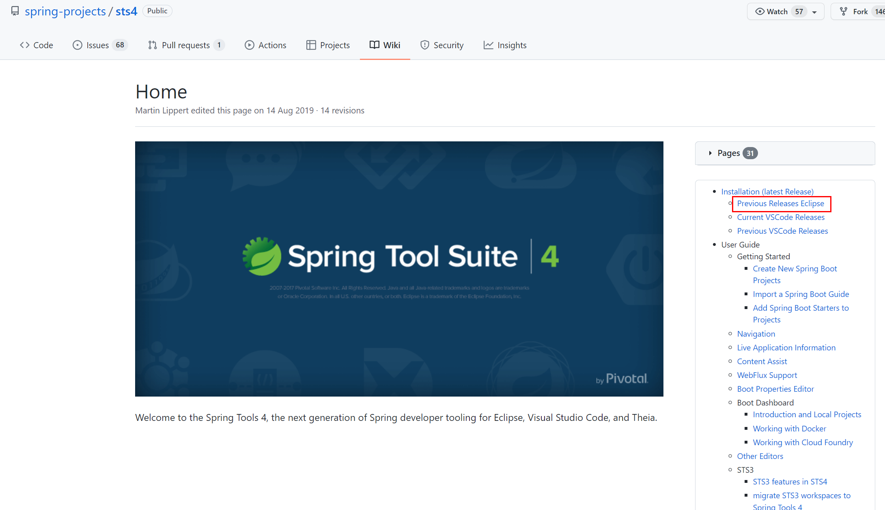This screenshot has height=510, width=885.
Task: Click the Code tab angle-brackets icon
Action: pos(24,45)
